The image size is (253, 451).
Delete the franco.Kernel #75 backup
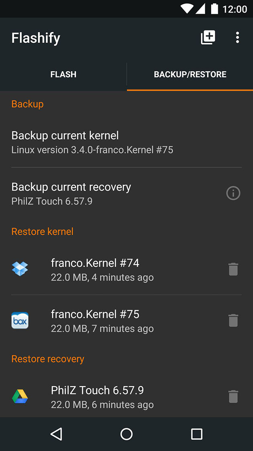pyautogui.click(x=233, y=321)
